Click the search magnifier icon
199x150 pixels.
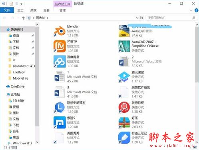click(193, 18)
